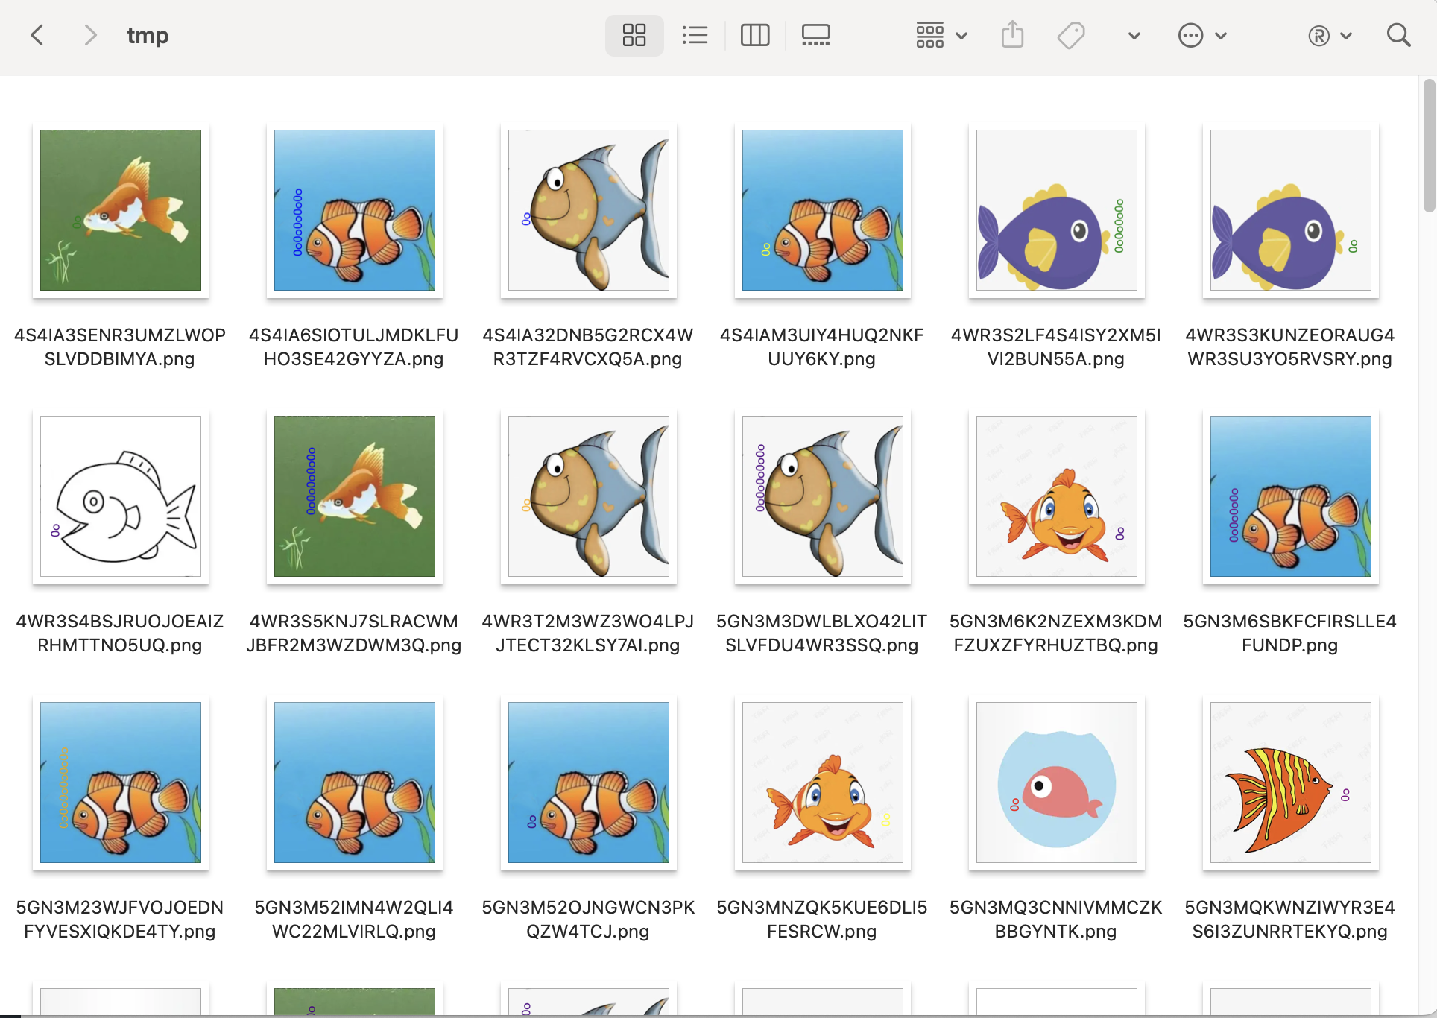Switch to icon grid view

click(x=634, y=35)
